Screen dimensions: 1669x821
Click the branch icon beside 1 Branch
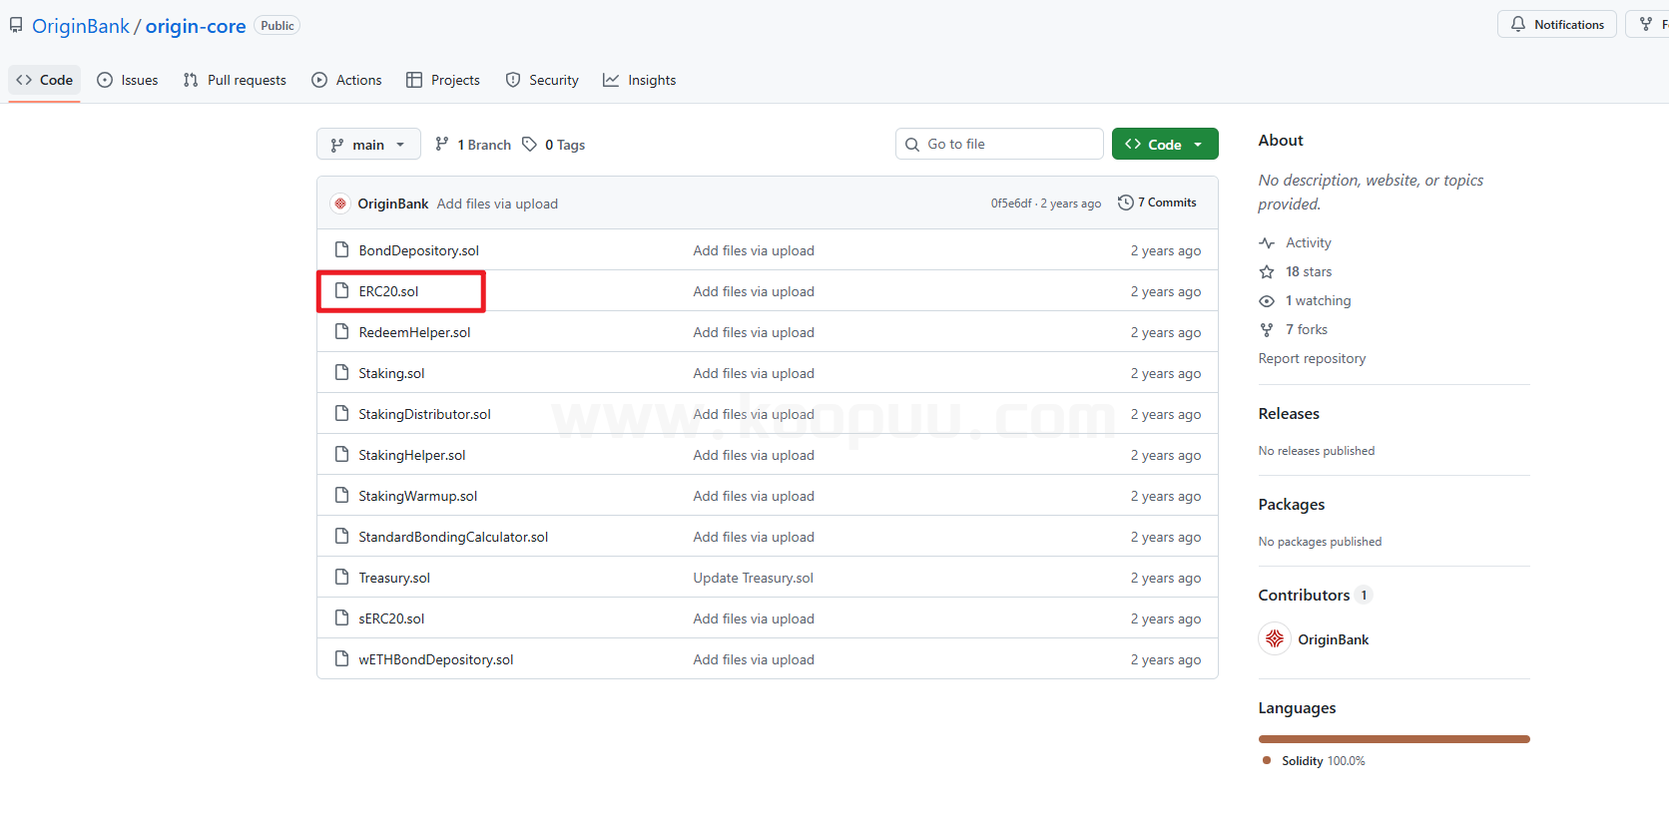(x=442, y=145)
